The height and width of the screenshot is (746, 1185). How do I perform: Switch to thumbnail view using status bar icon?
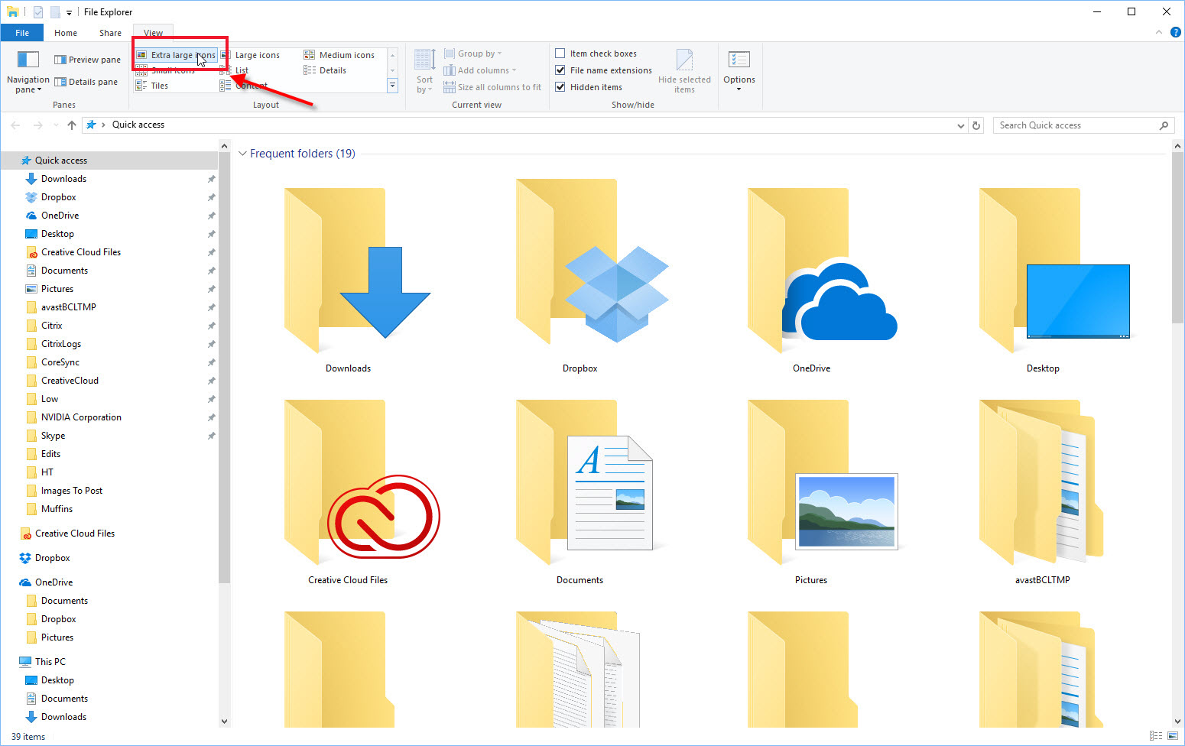coord(1171,736)
